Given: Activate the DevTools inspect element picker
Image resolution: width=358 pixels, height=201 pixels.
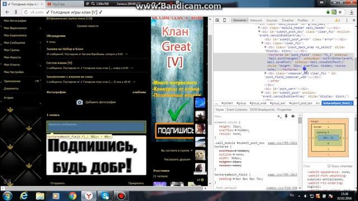Looking at the screenshot, I should click(x=218, y=20).
